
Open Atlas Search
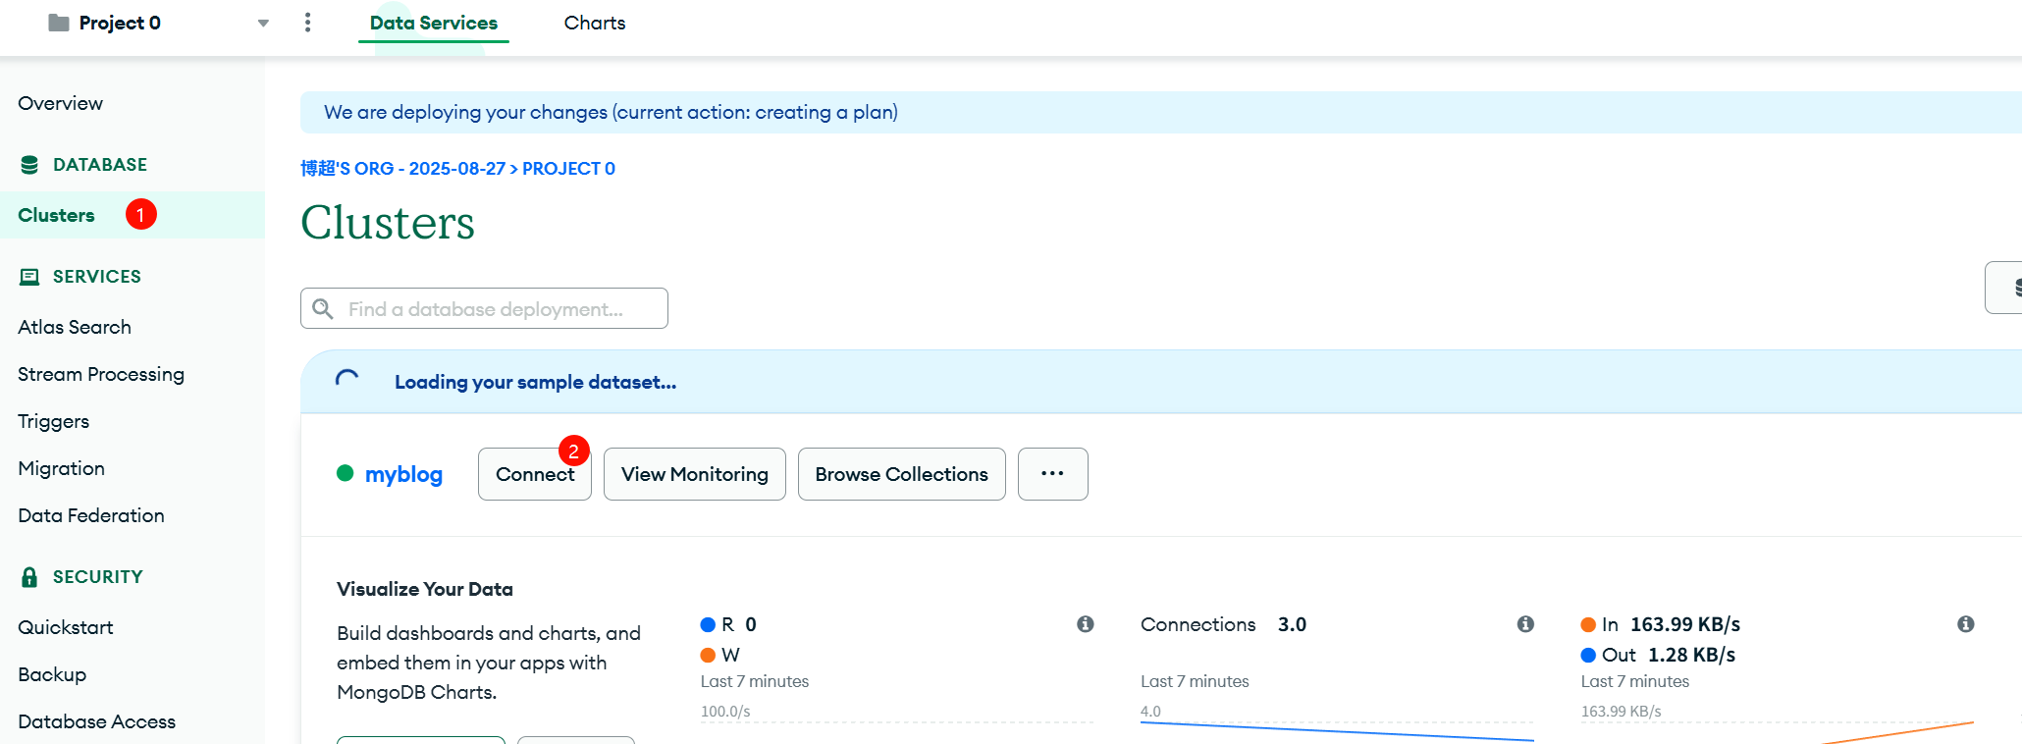coord(75,327)
